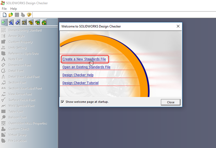Viewport: 216px width, 148px height.
Task: Open the Help menu
Action: click(x=14, y=9)
